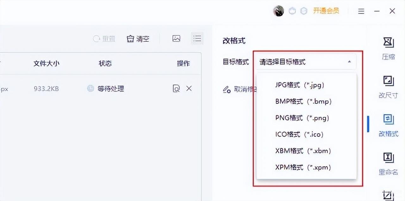Preview the file with magnifier icon
Image resolution: width=405 pixels, height=201 pixels.
coord(176,88)
